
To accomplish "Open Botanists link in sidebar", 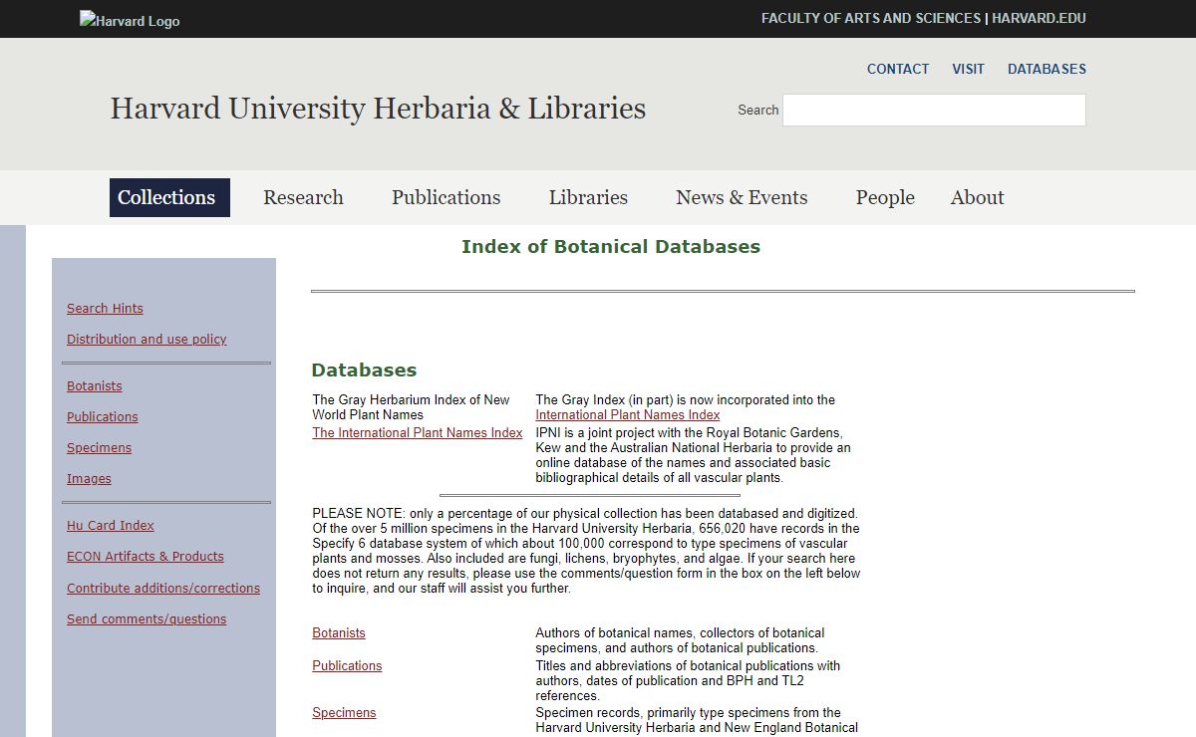I will pyautogui.click(x=95, y=385).
